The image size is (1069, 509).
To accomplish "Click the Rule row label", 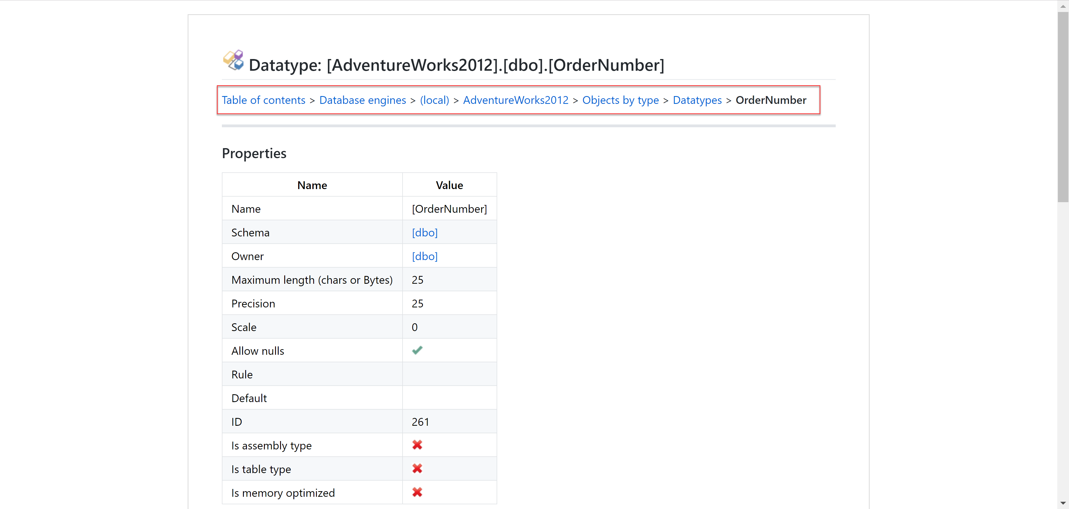I will pos(242,375).
